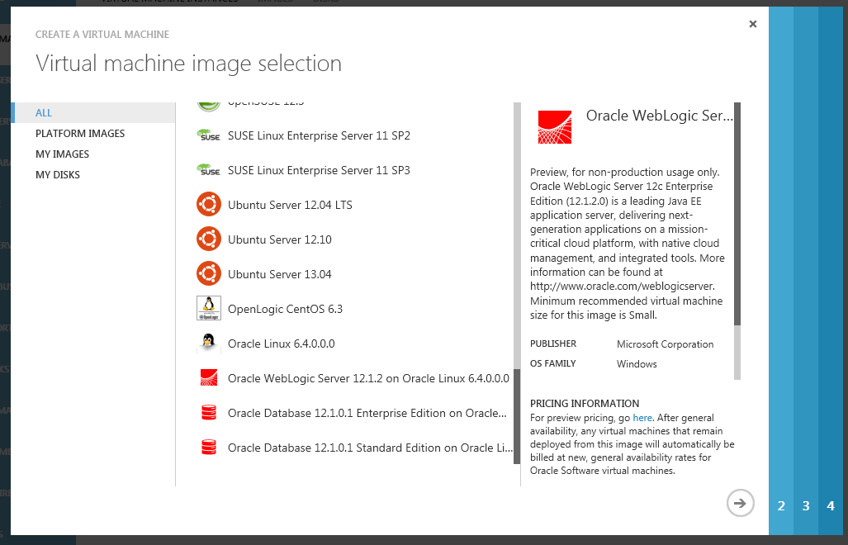Viewport: 848px width, 545px height.
Task: Click the Ubuntu Server 13.04 logo
Action: click(209, 274)
